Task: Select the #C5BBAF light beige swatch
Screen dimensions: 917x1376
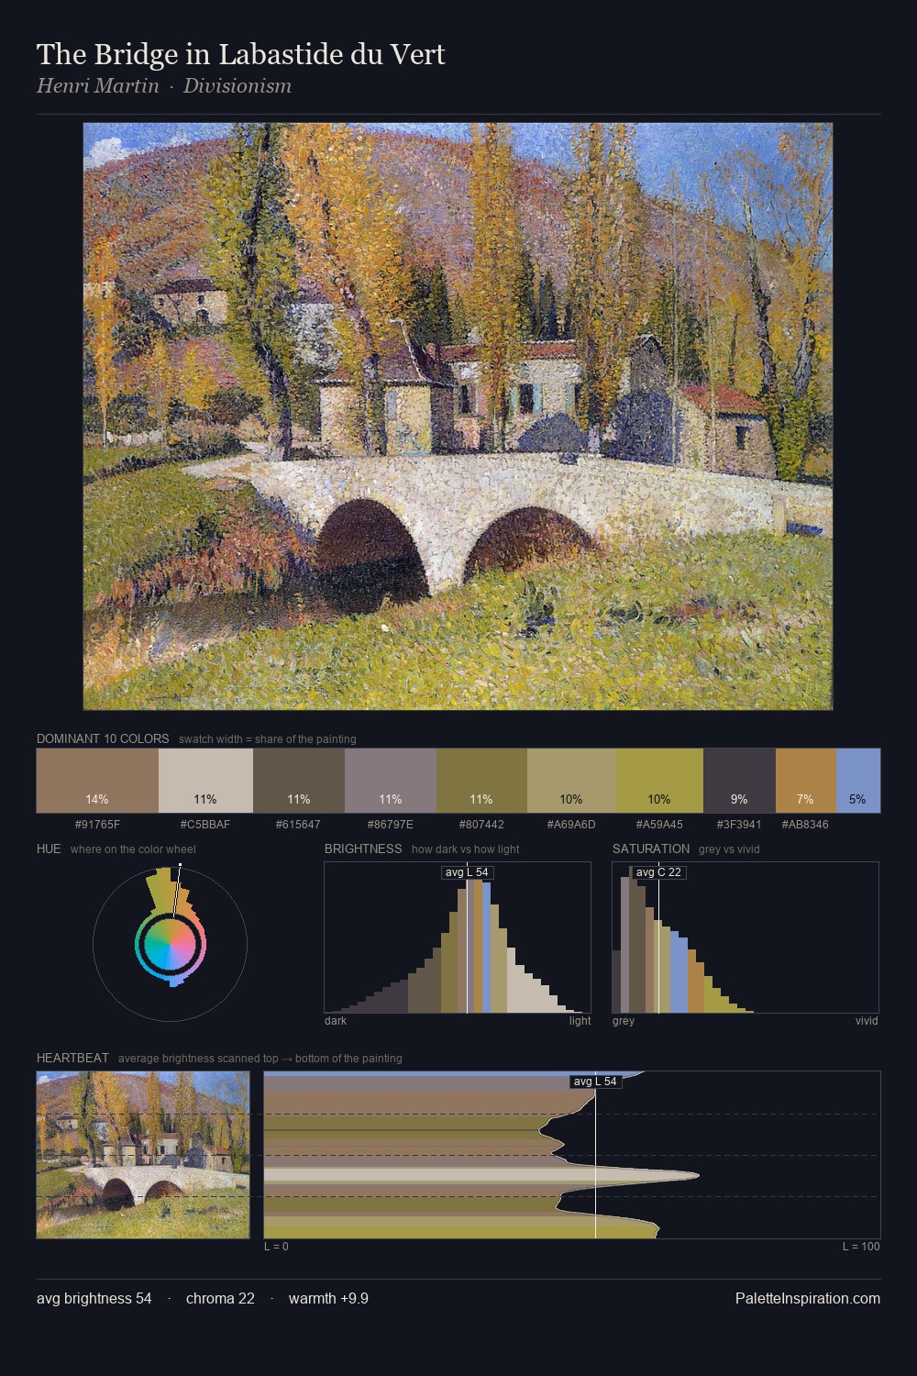Action: click(x=205, y=781)
